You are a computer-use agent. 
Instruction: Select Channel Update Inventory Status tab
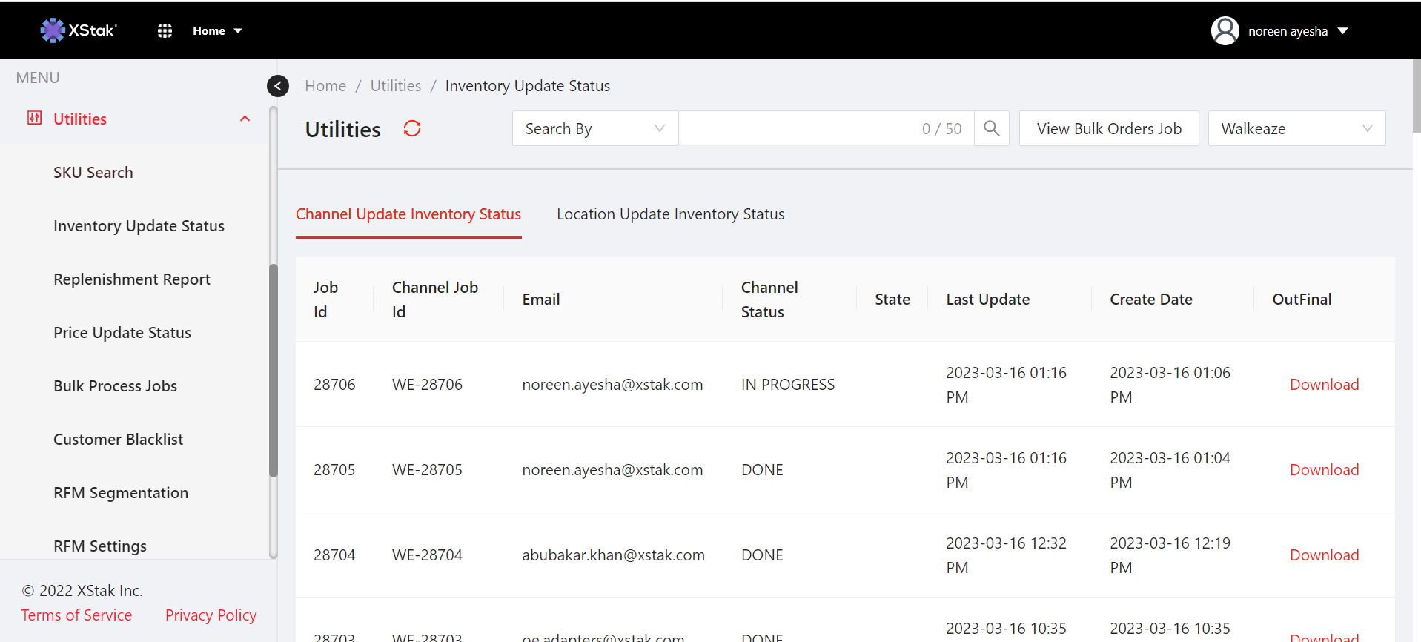408,214
